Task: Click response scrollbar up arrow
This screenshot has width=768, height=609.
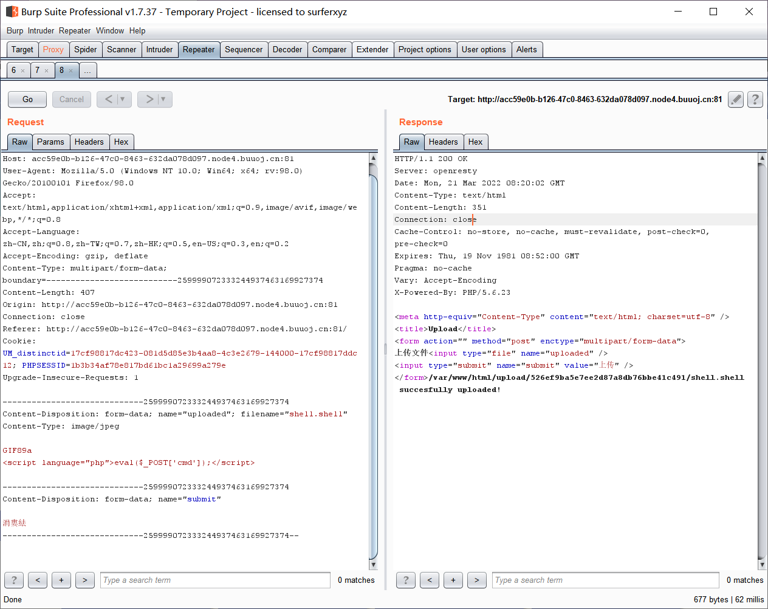Action: coord(762,157)
